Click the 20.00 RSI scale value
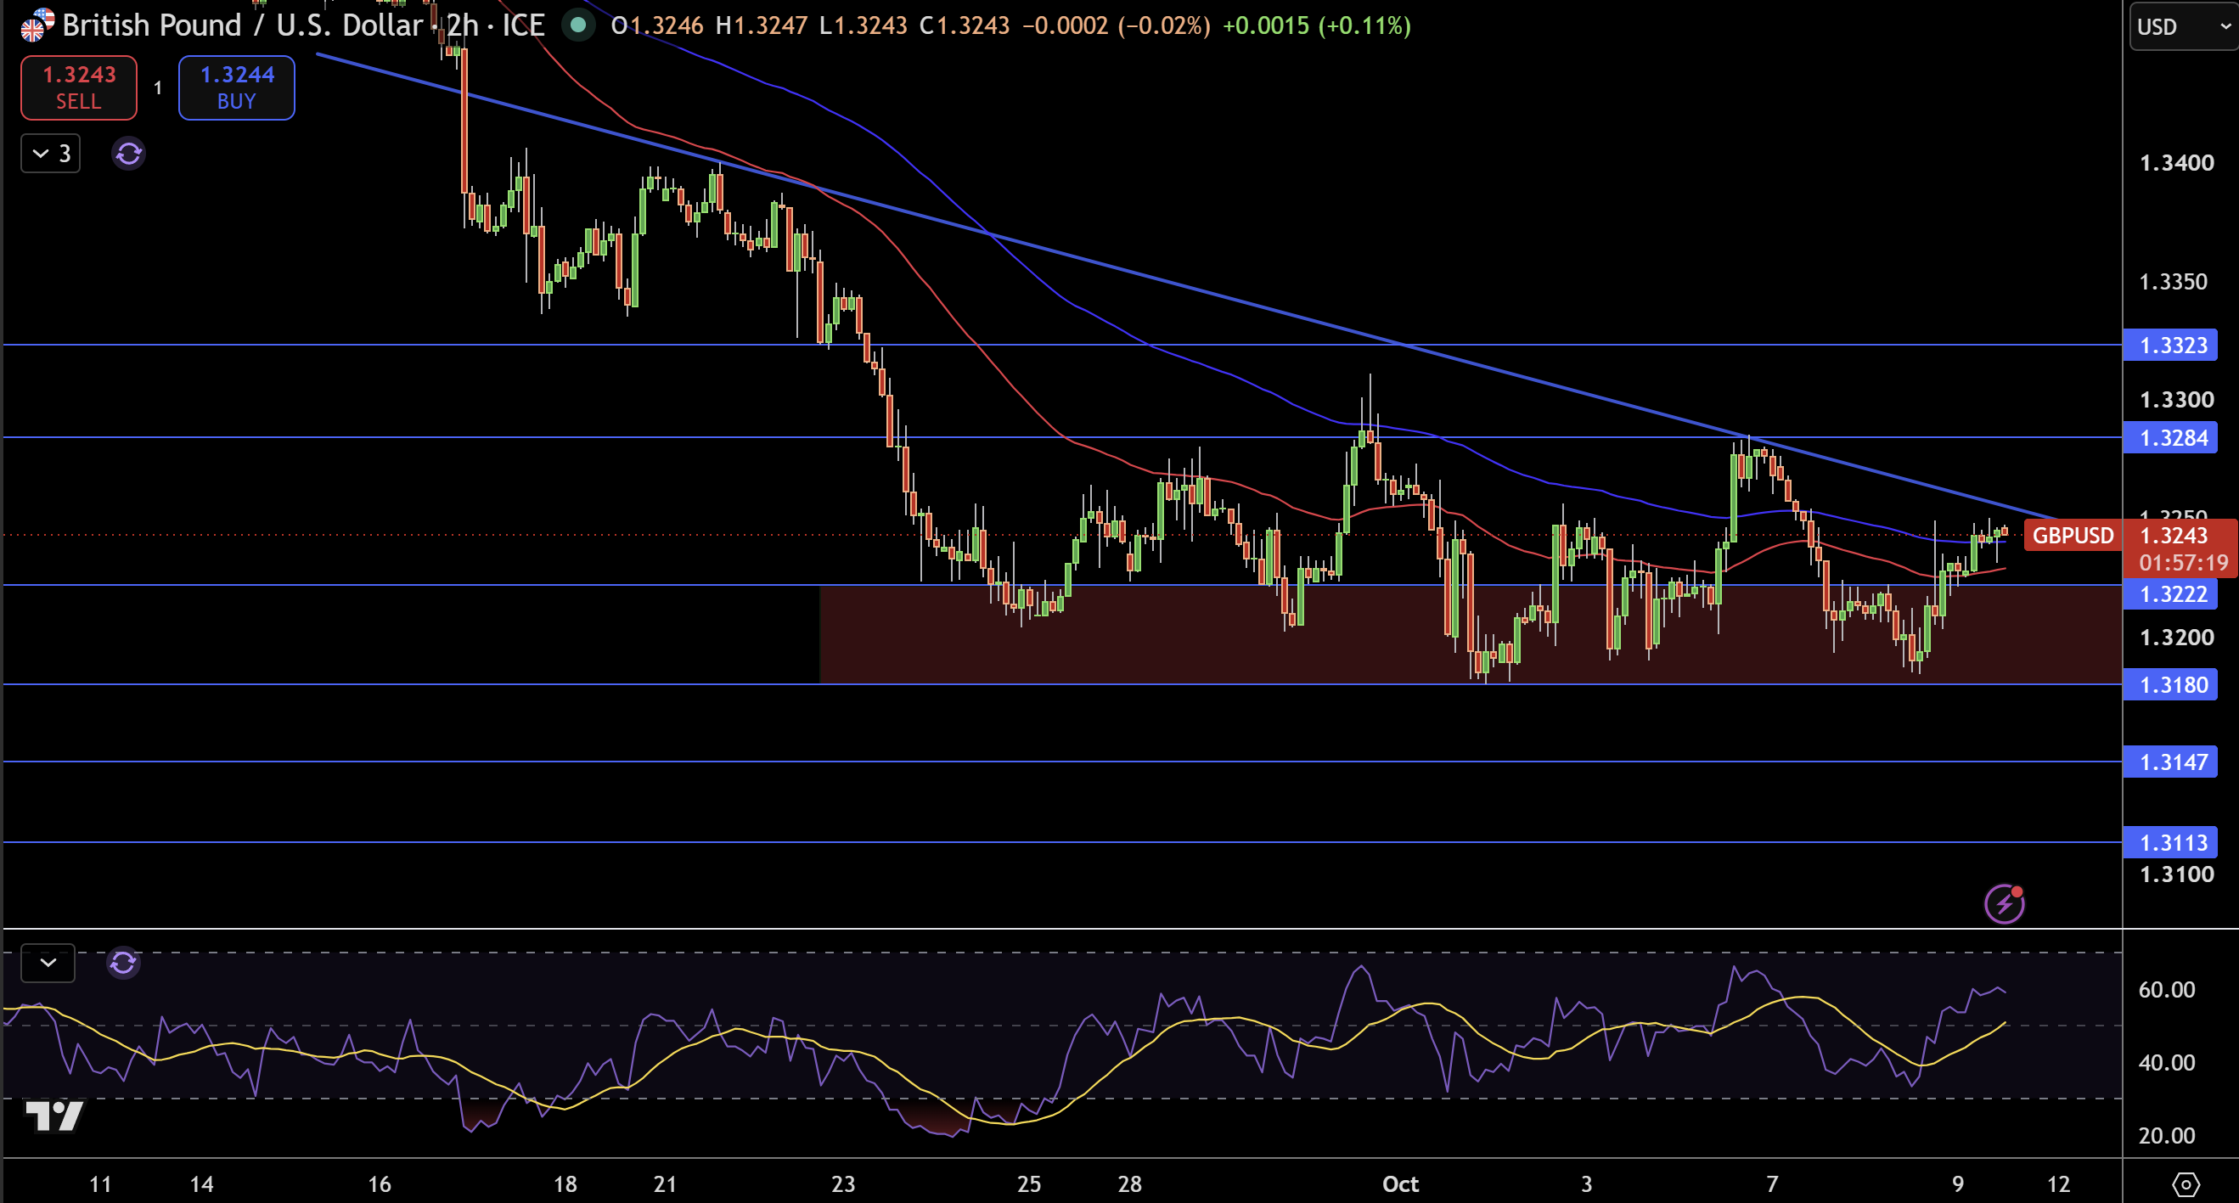Screen dimensions: 2239x1203 point(2167,1135)
